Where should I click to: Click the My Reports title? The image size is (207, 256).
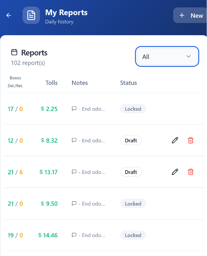(66, 13)
